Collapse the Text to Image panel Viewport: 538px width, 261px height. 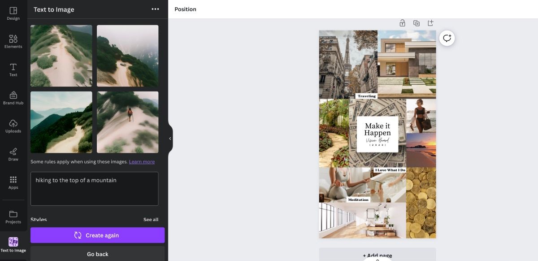coord(170,138)
